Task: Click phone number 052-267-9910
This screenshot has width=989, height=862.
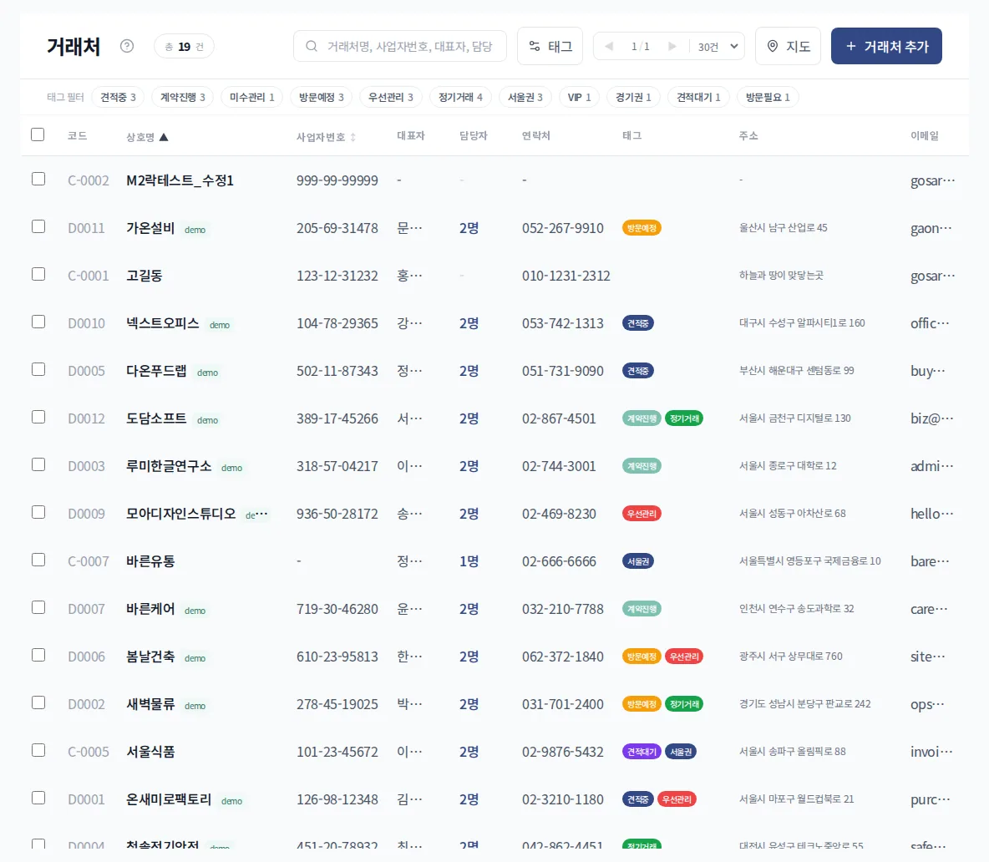Action: click(x=563, y=228)
